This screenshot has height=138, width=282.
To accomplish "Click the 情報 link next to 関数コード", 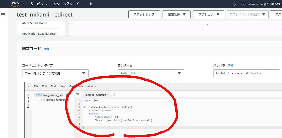I will coord(46,49).
